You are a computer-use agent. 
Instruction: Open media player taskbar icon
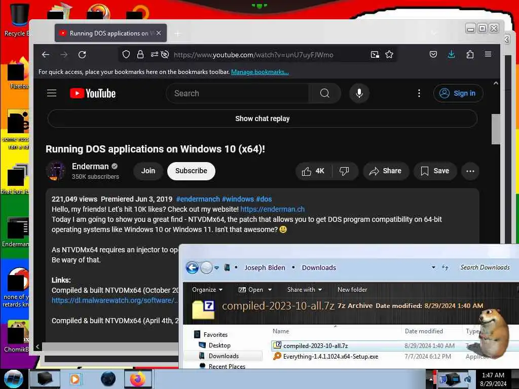pos(75,379)
